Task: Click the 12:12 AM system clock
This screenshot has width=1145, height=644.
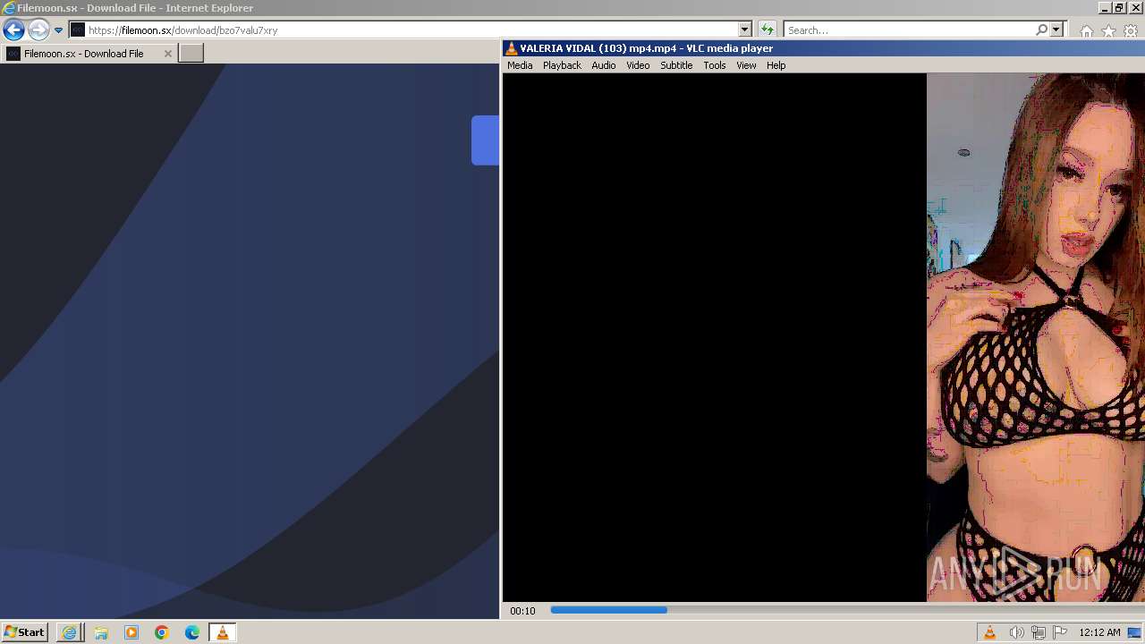Action: click(x=1099, y=632)
